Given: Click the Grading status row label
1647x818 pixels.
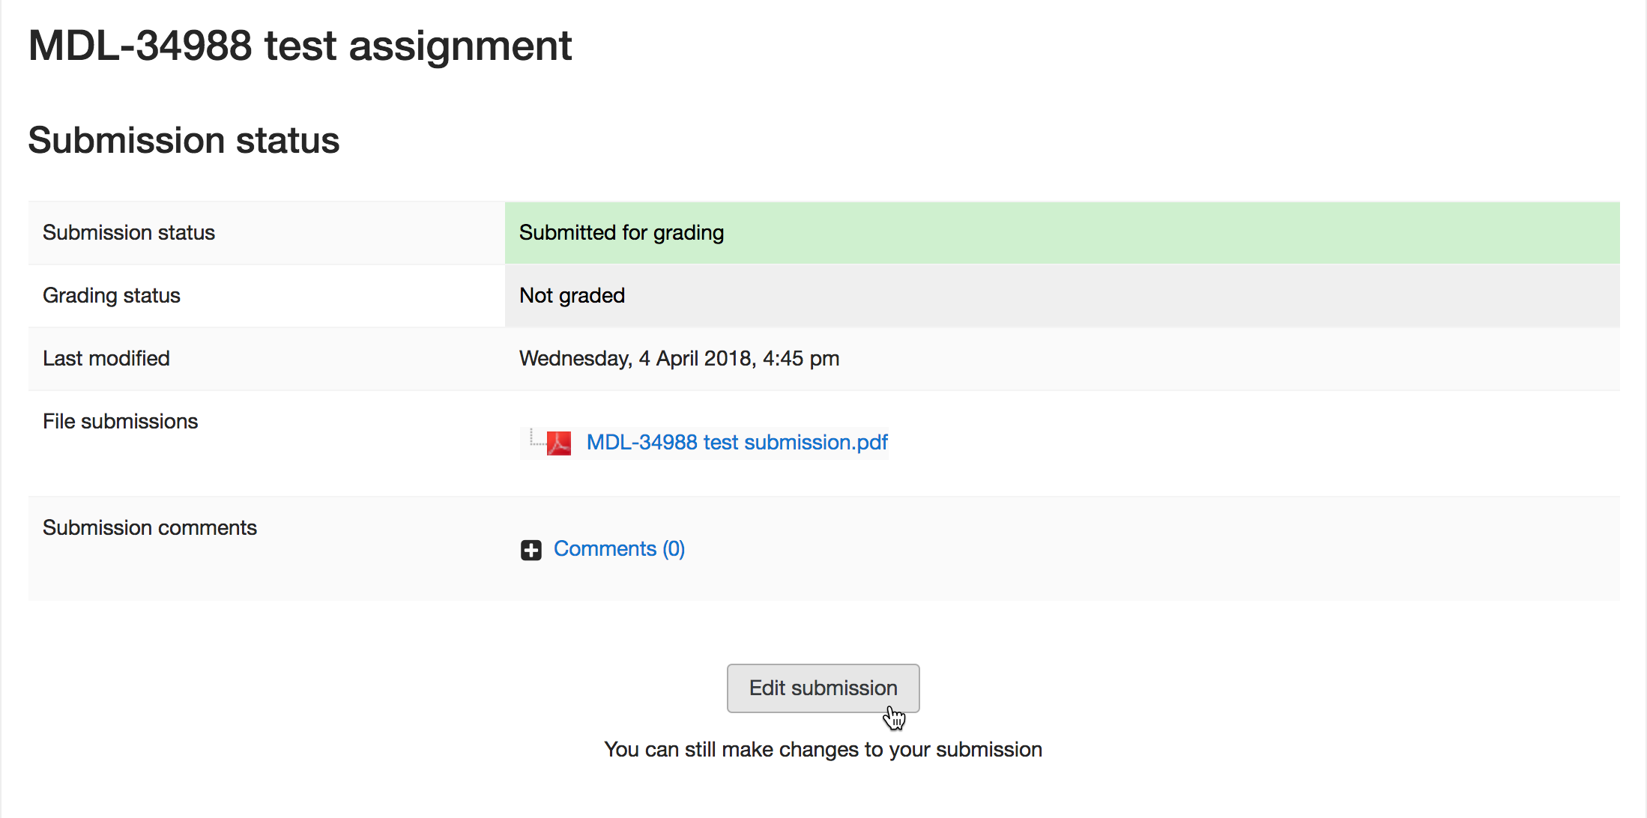Looking at the screenshot, I should [111, 296].
